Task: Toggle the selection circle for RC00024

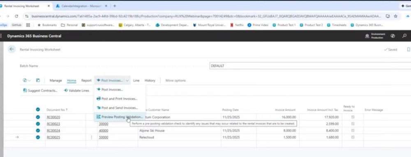Action: pyautogui.click(x=38, y=130)
